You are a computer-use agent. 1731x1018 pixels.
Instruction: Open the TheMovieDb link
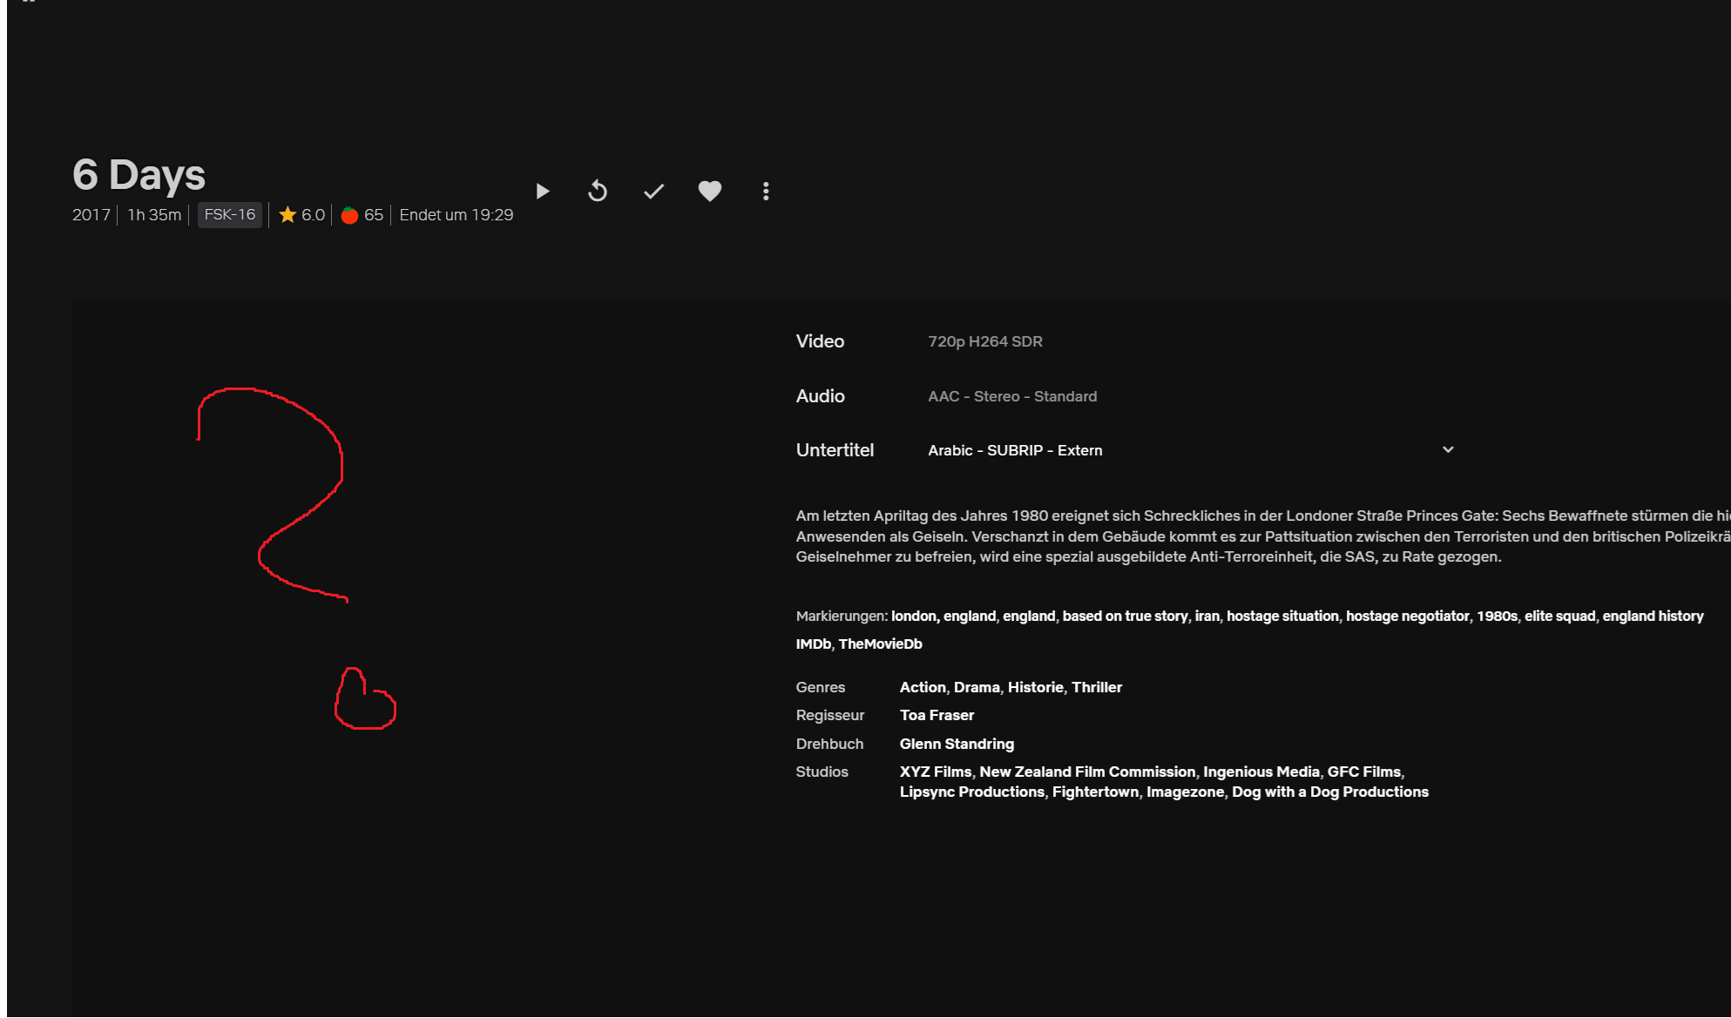(x=880, y=644)
